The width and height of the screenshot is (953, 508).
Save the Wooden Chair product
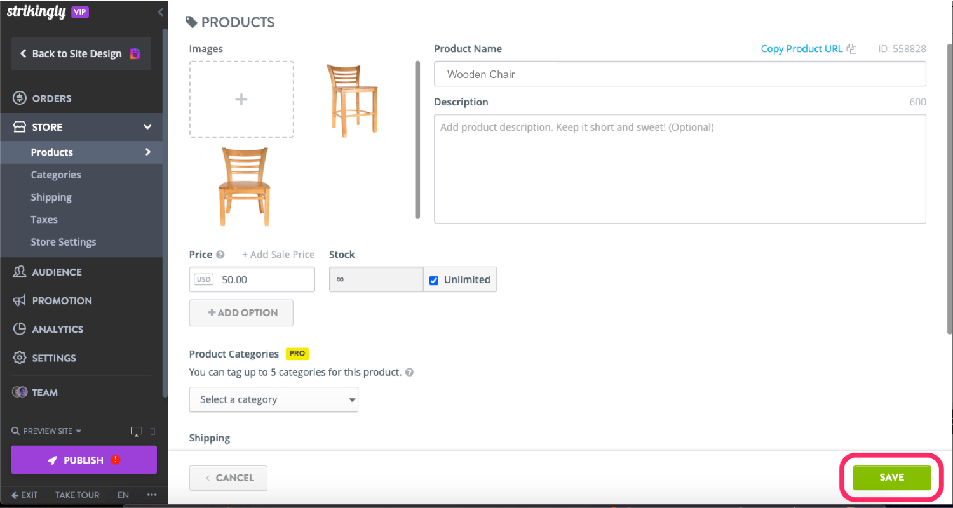click(x=891, y=478)
